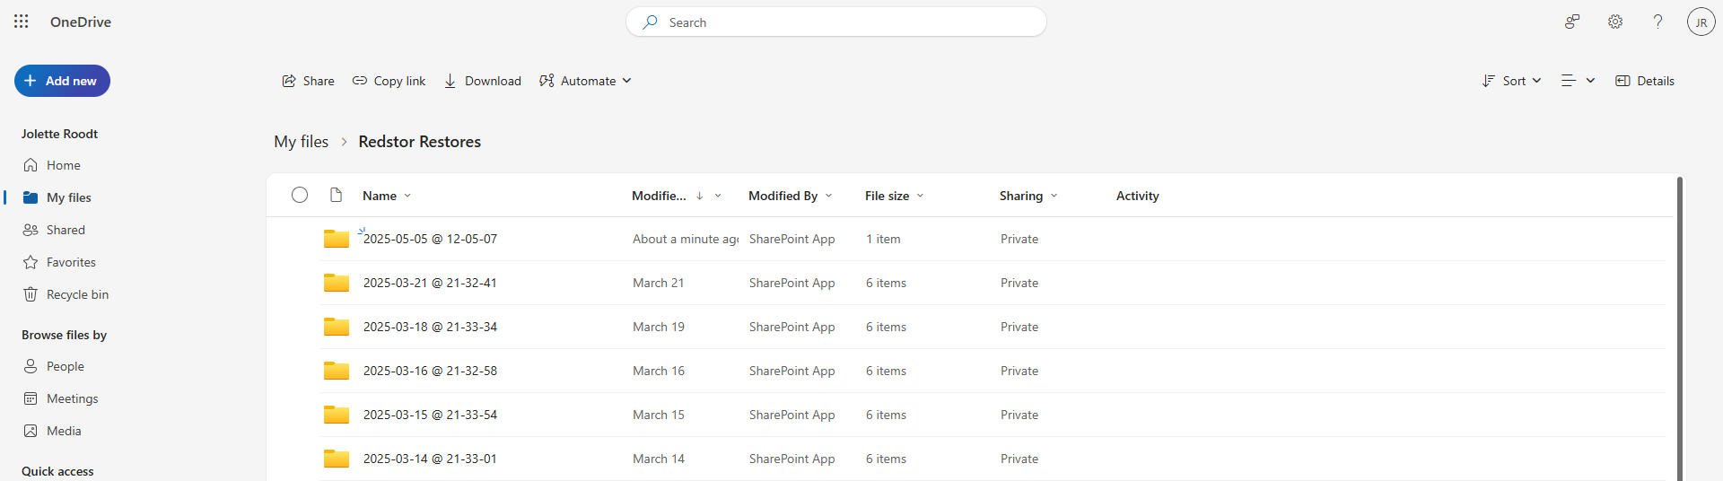Focus the Search input field
The width and height of the screenshot is (1723, 481).
point(836,22)
